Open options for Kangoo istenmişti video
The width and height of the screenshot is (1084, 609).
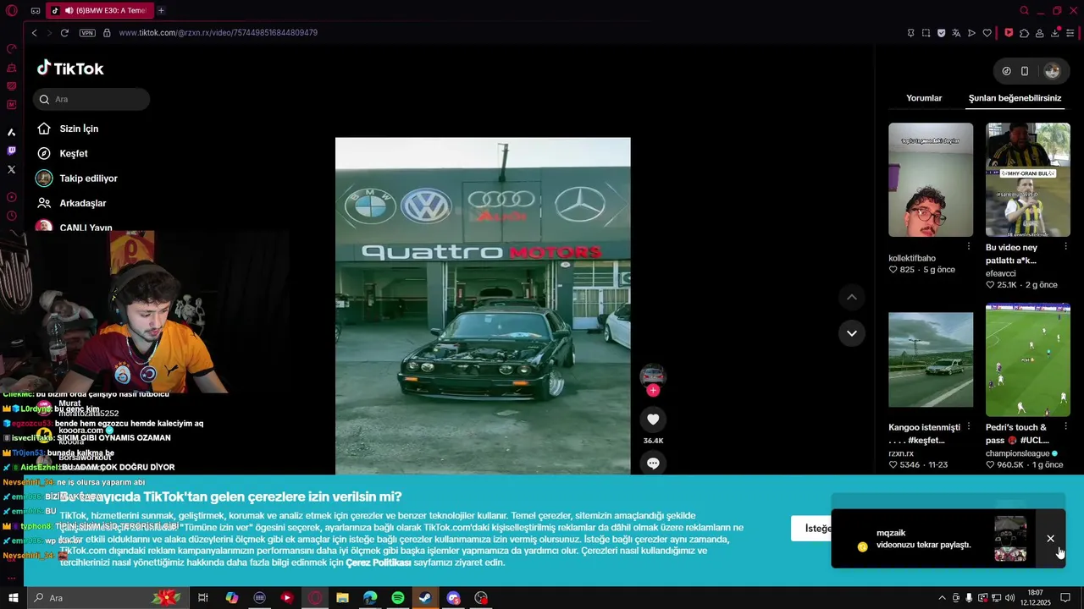(x=969, y=426)
